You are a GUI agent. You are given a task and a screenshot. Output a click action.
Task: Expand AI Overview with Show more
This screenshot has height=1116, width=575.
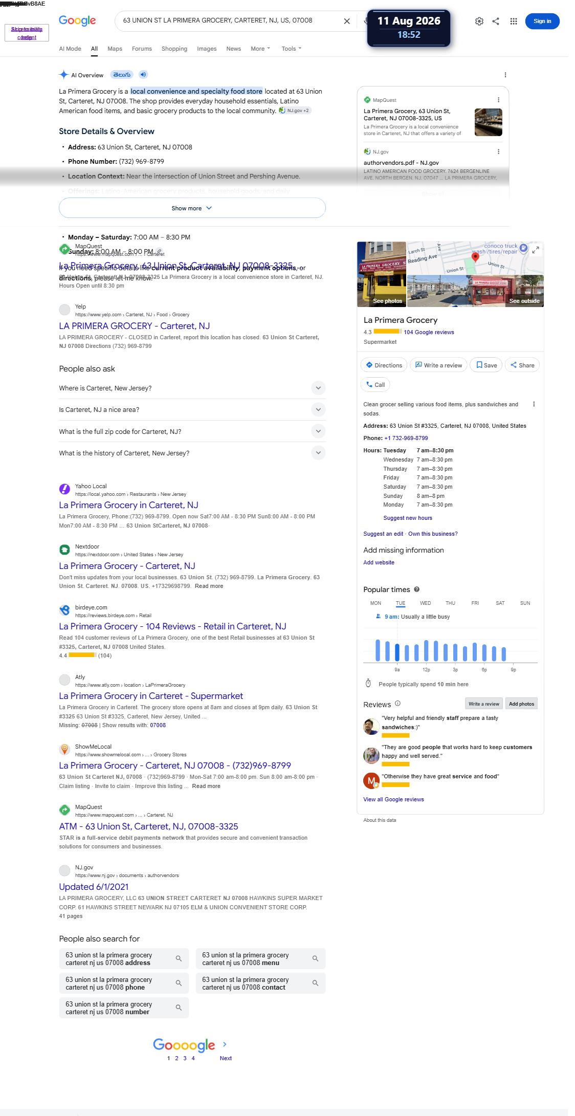tap(192, 208)
